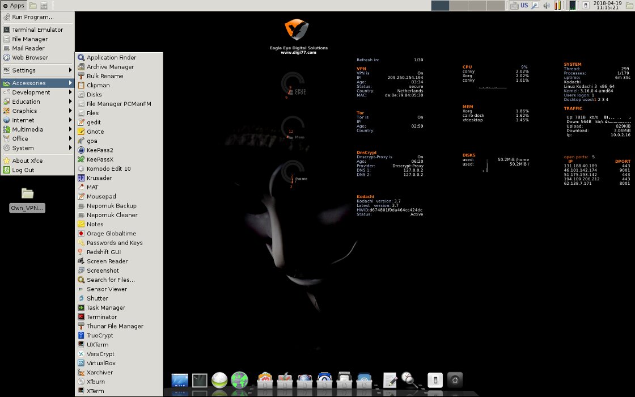
Task: Click Log Out in the Apps menu
Action: pos(23,170)
